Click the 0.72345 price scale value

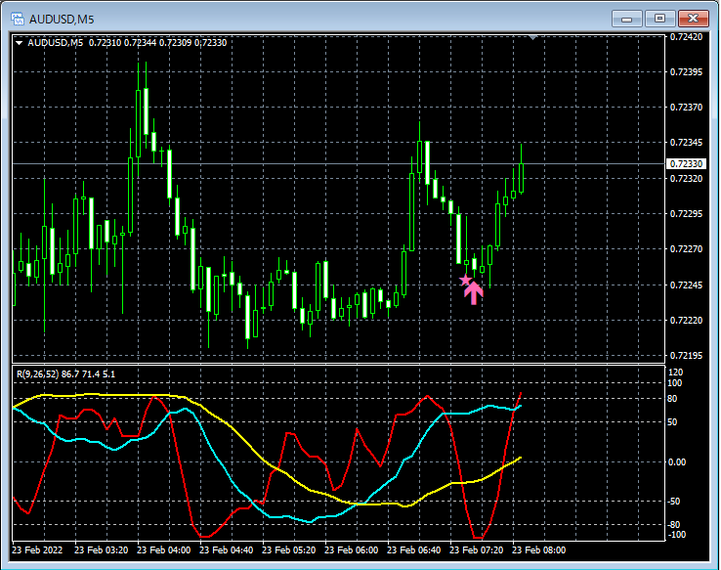(686, 143)
